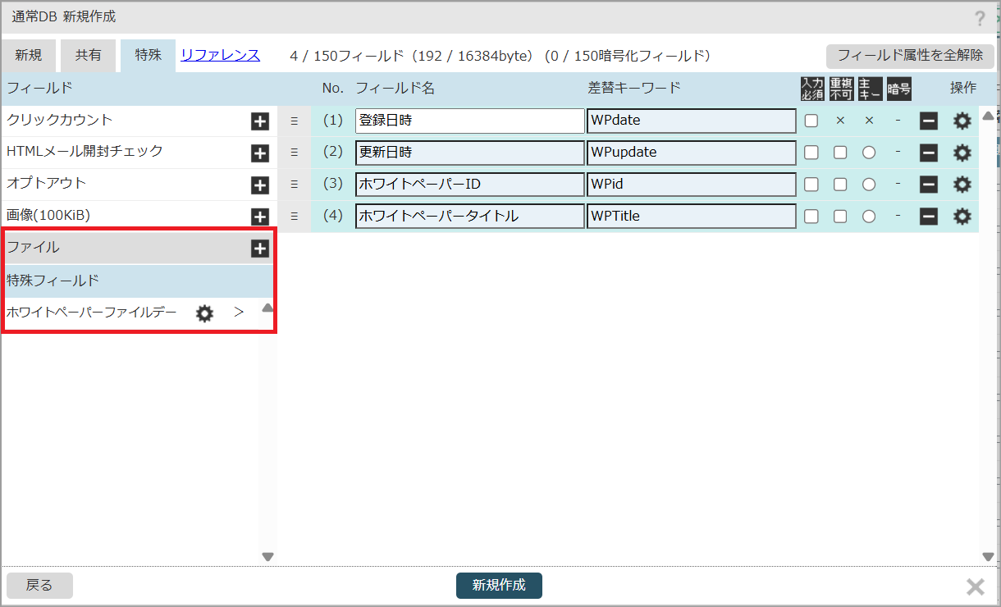The width and height of the screenshot is (1001, 607).
Task: Open gear settings for ホワイトペーパーID row
Action: click(962, 185)
